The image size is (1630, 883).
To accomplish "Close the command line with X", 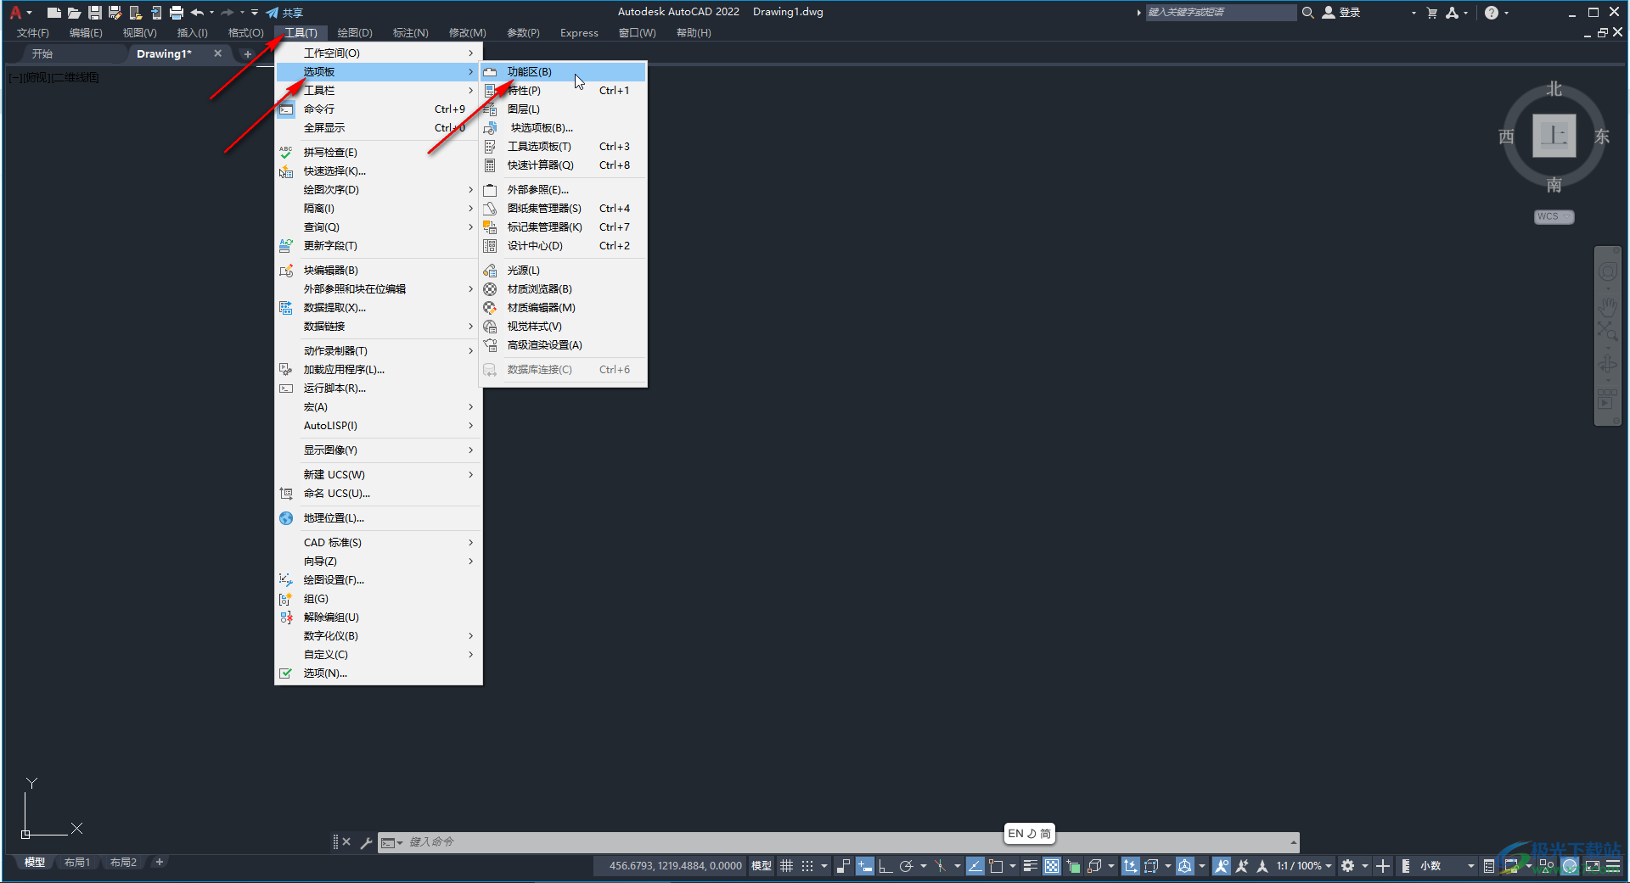I will [346, 842].
